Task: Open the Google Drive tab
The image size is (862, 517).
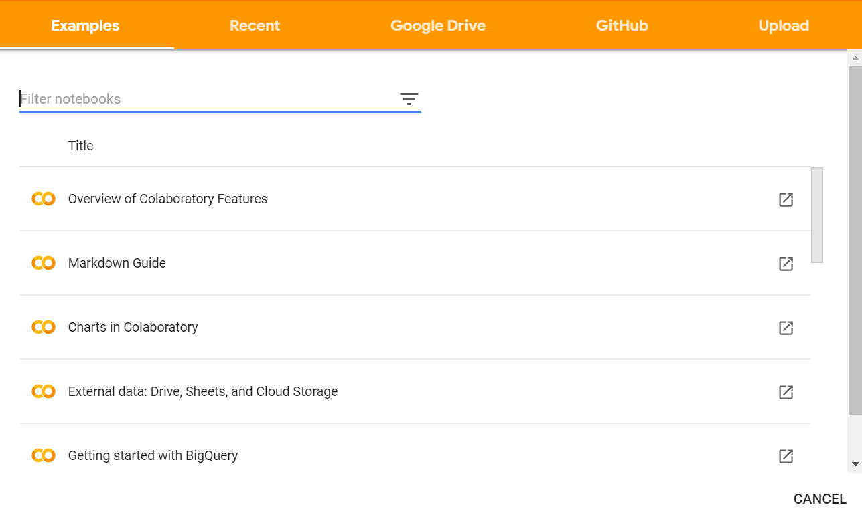Action: tap(438, 25)
